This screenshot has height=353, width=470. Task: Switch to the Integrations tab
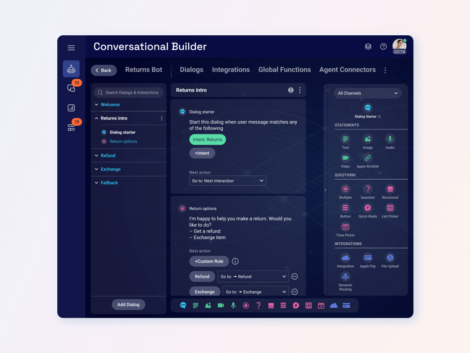(231, 70)
